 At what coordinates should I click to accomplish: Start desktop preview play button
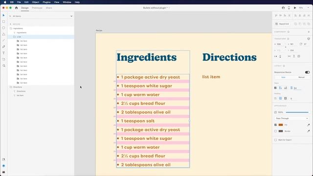(295, 8)
